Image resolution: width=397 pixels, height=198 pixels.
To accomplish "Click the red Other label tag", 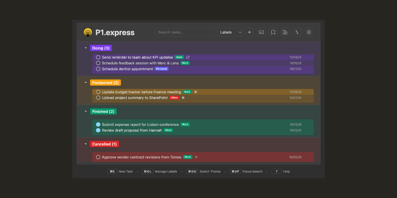I will 174,98.
